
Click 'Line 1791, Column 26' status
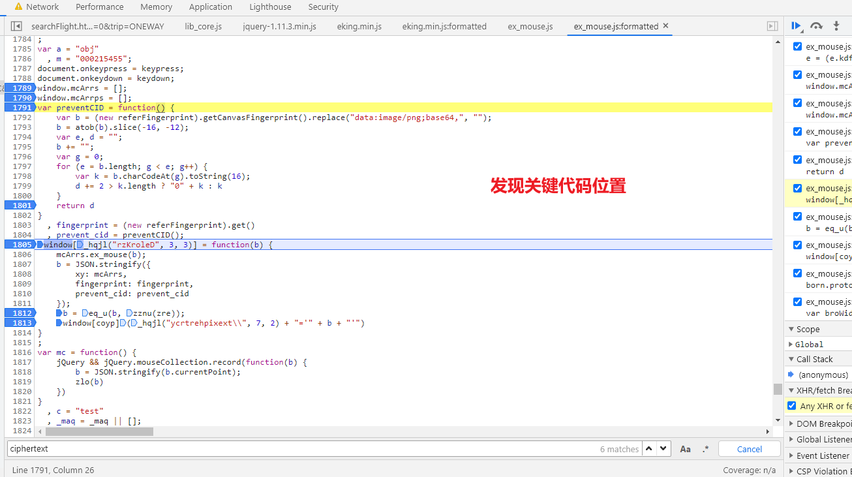point(53,470)
